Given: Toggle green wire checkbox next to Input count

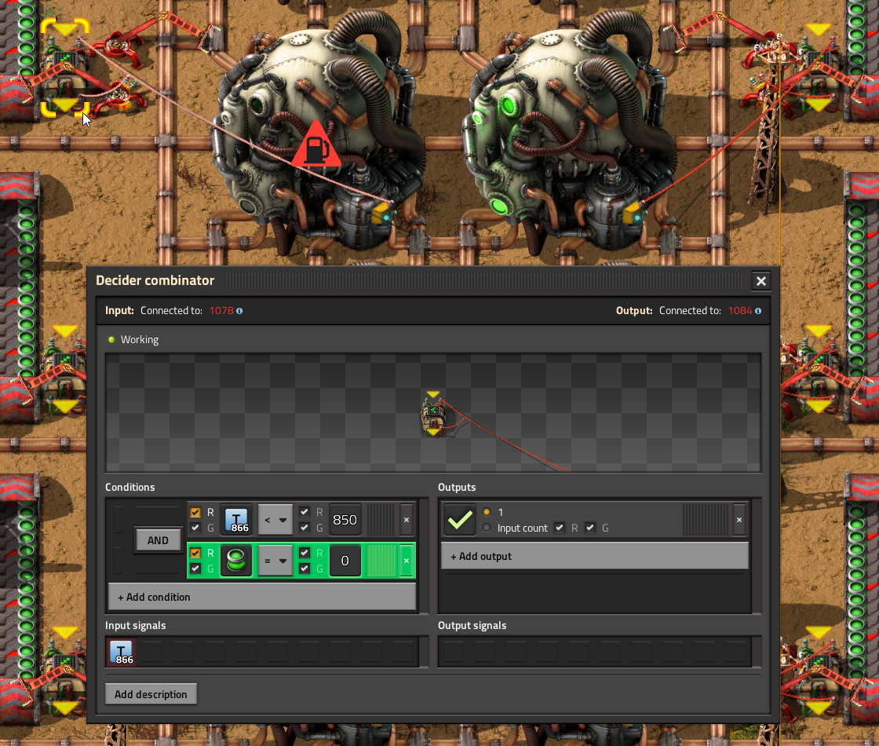Looking at the screenshot, I should click(x=589, y=528).
